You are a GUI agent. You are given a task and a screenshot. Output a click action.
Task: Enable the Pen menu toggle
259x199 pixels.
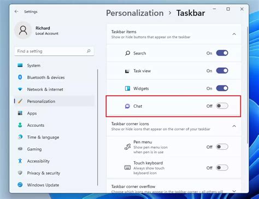[222, 147]
